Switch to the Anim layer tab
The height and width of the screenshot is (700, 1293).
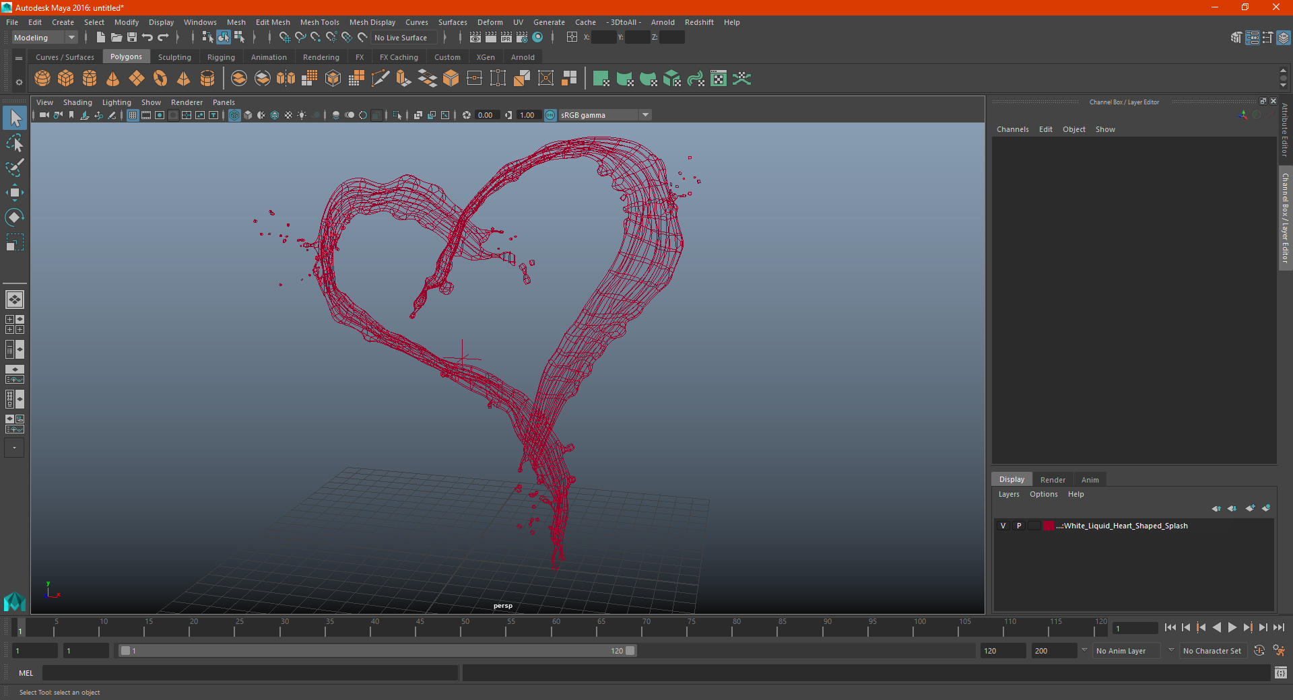pos(1090,480)
